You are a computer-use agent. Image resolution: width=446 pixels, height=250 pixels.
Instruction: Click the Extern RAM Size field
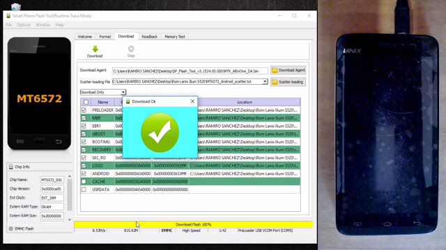52,216
